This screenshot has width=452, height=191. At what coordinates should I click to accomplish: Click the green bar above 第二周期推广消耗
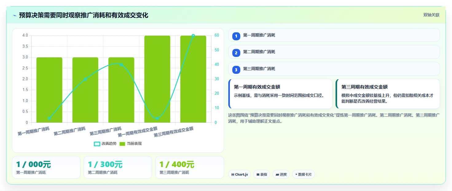coord(85,90)
